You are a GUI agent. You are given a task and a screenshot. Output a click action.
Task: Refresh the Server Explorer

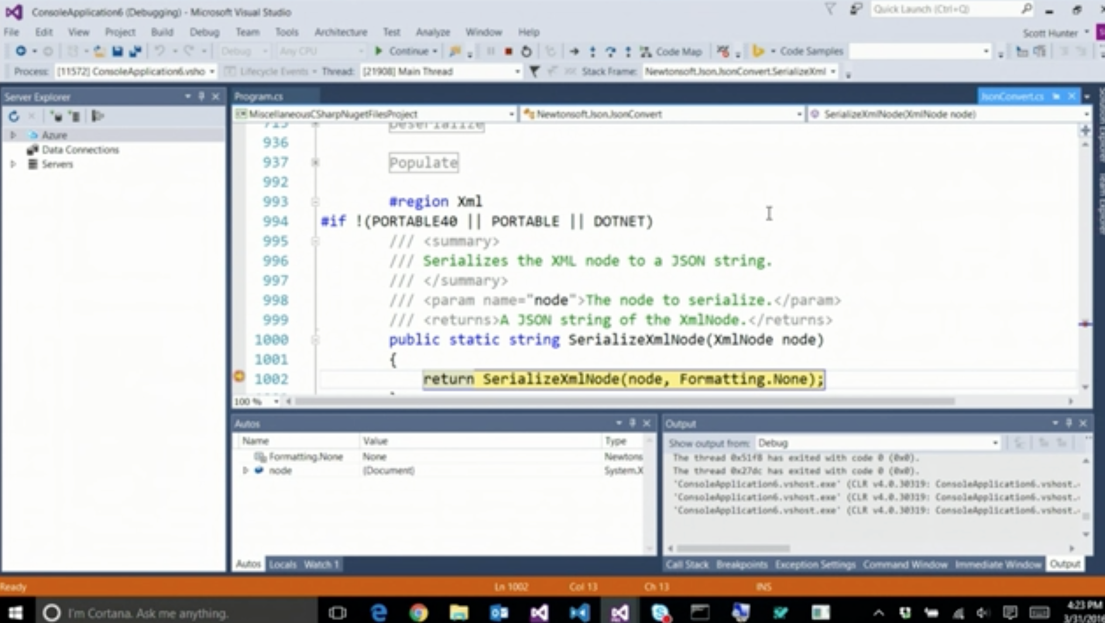coord(14,116)
